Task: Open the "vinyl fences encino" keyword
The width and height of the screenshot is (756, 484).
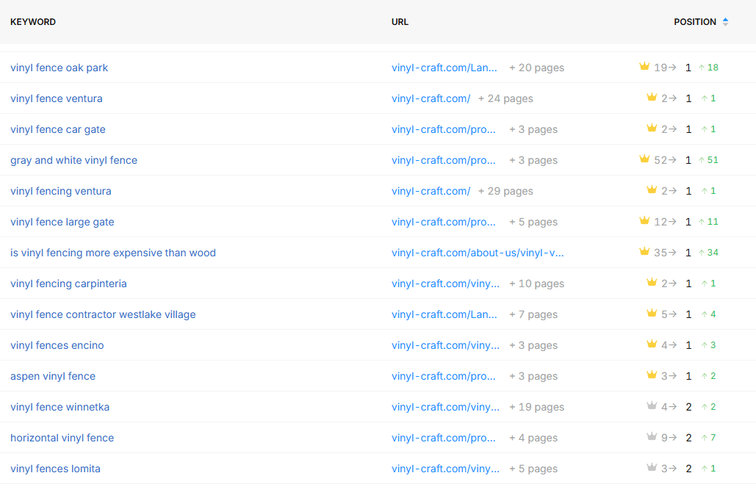Action: (57, 346)
